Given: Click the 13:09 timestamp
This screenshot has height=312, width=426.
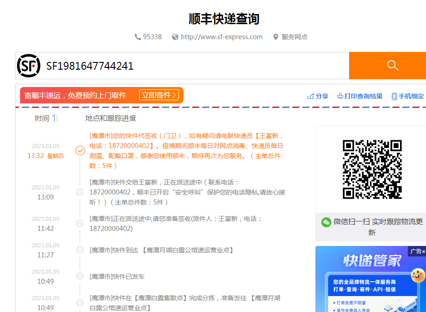Looking at the screenshot, I should (46, 197).
